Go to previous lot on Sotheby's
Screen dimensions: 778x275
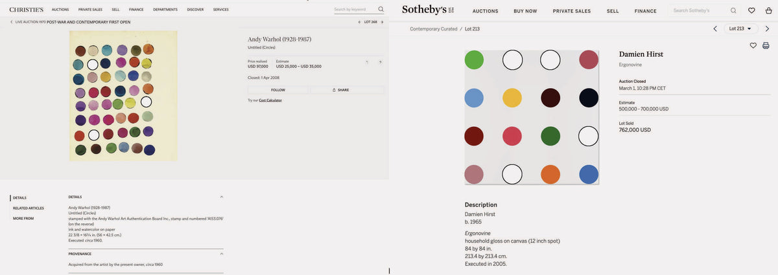click(715, 28)
